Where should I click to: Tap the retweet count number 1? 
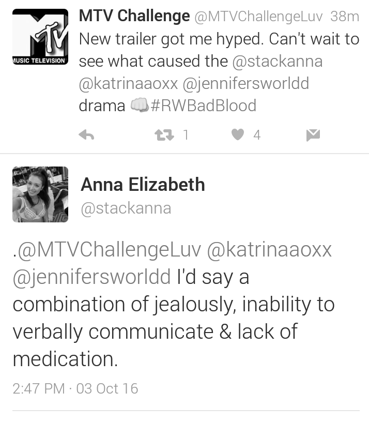(186, 135)
